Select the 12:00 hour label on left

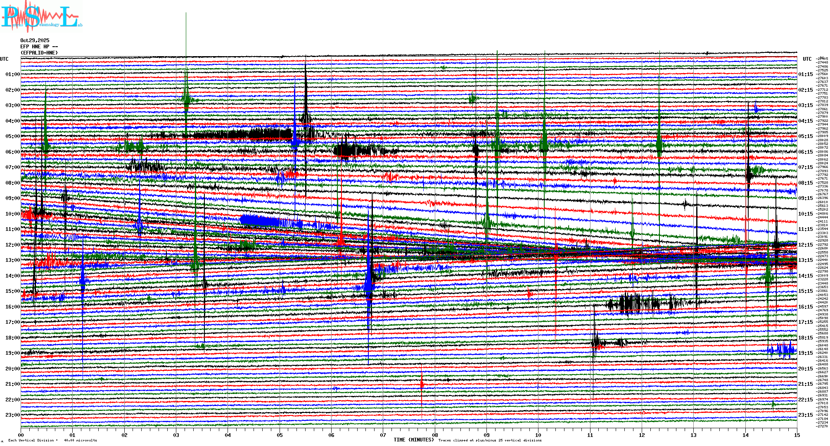click(12, 245)
